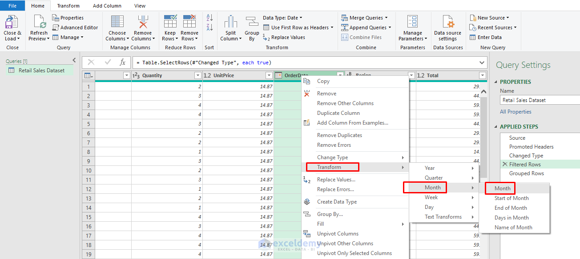Sort ascending with the A-Z icon
This screenshot has width=580, height=259.
pos(210,18)
